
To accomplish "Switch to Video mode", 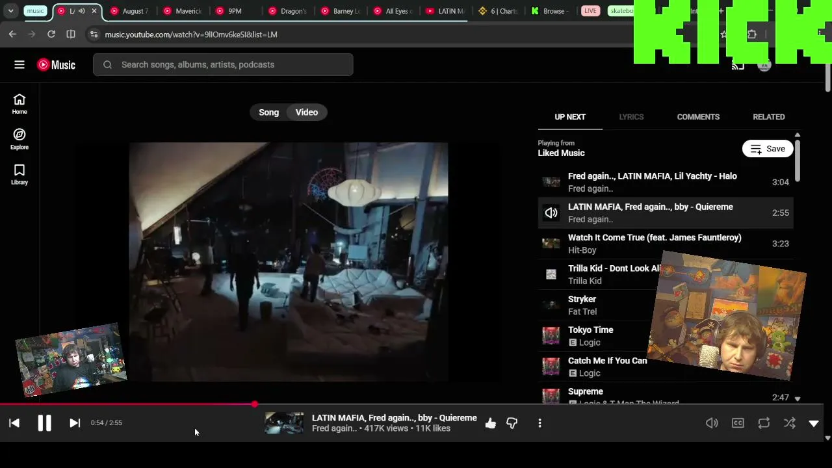I will 307,112.
